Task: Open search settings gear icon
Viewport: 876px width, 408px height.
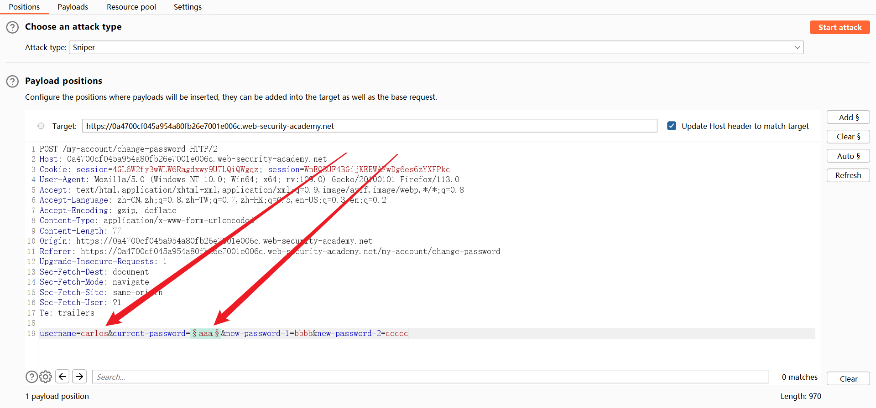Action: [x=46, y=377]
